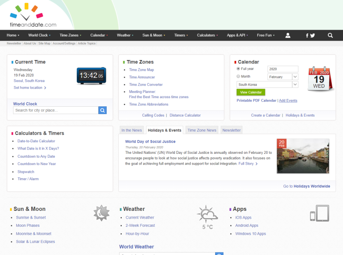The width and height of the screenshot is (343, 255).
Task: Expand the World Clock nav menu
Action: click(39, 35)
